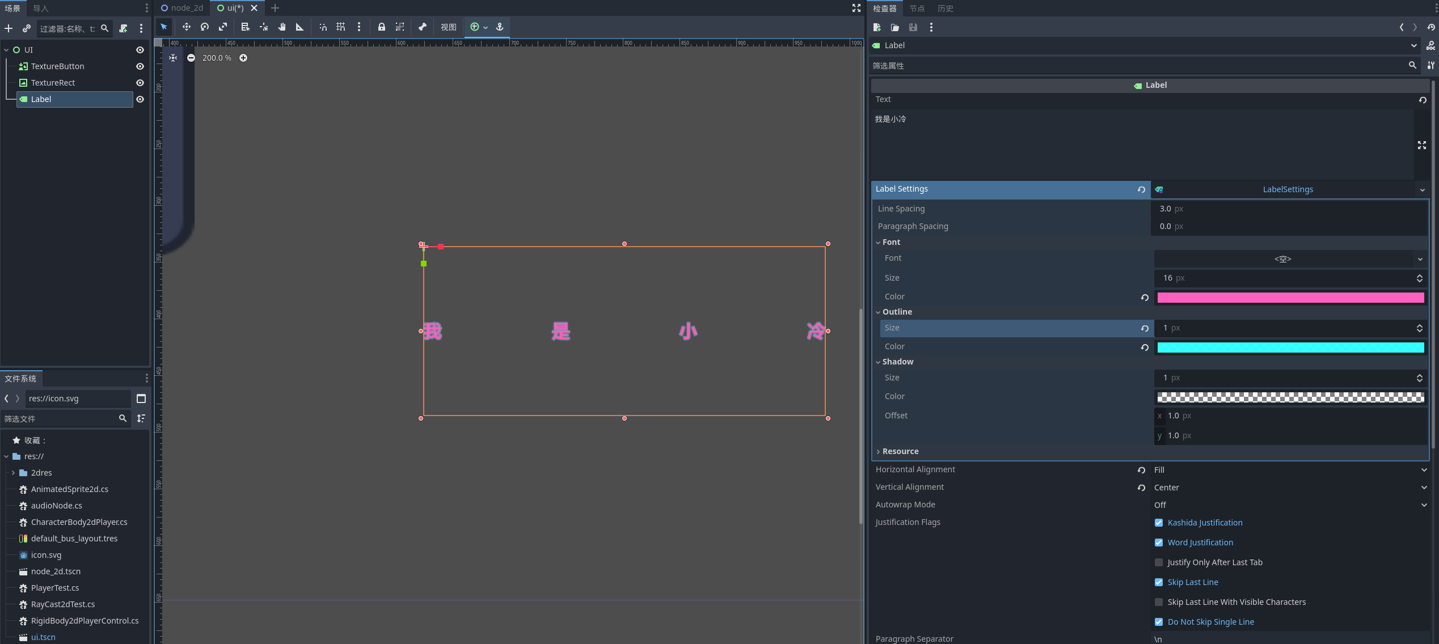
Task: Open skeleton bone options icon
Action: point(423,27)
